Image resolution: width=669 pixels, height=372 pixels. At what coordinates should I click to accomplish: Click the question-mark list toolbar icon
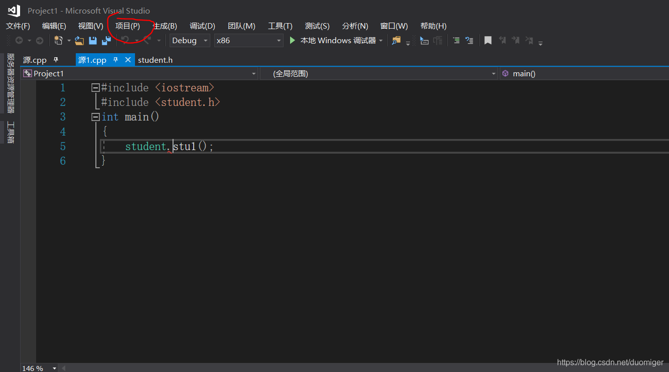pos(469,41)
